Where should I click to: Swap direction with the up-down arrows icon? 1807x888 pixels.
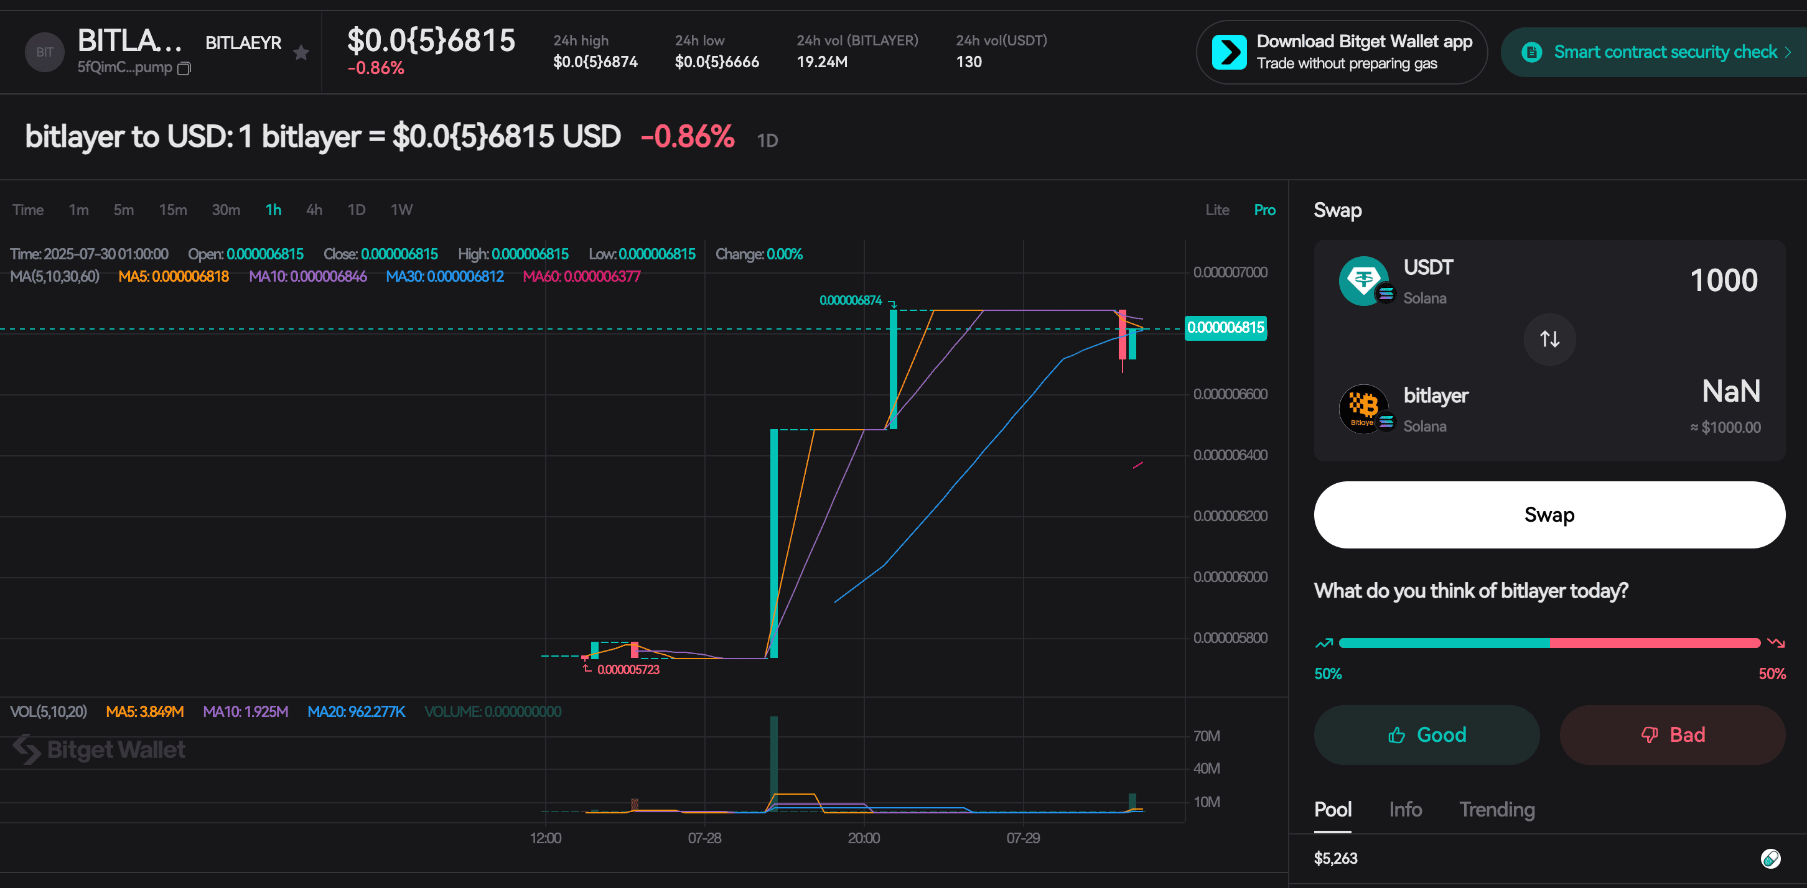(1549, 340)
